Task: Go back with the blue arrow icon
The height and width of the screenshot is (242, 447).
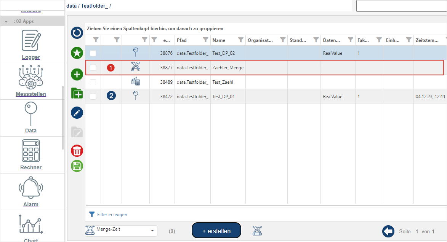Action: (388, 231)
